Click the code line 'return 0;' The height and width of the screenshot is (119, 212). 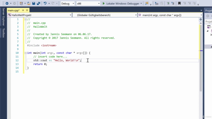[x=40, y=64]
